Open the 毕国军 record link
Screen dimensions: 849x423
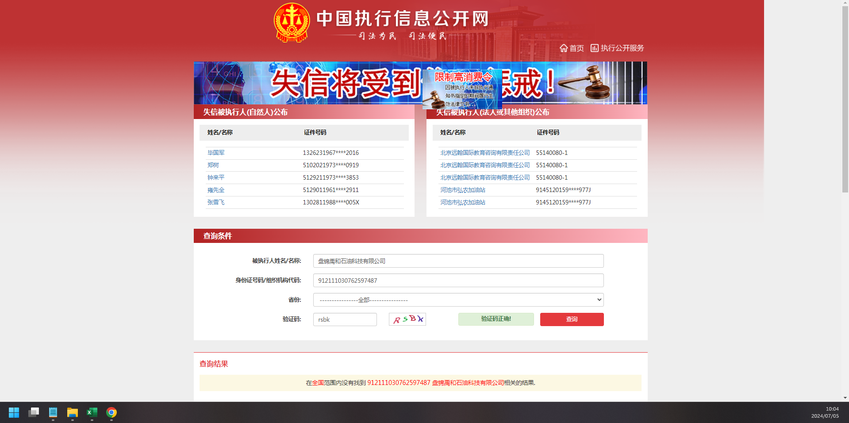pyautogui.click(x=216, y=153)
